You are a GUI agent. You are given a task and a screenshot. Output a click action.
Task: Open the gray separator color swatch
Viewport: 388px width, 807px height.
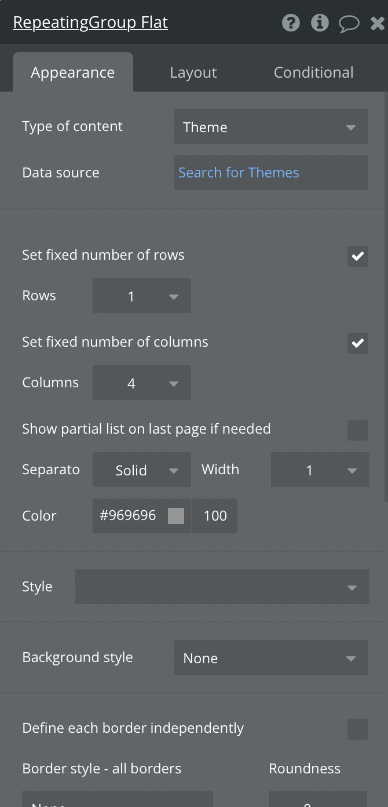point(176,516)
